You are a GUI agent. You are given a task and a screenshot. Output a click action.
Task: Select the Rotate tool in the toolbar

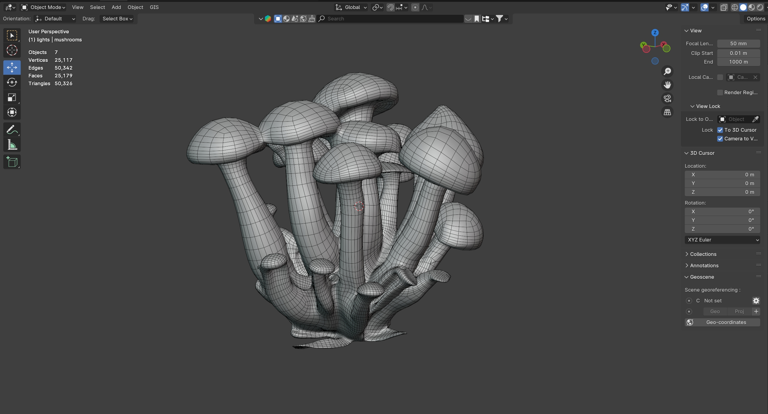(12, 82)
